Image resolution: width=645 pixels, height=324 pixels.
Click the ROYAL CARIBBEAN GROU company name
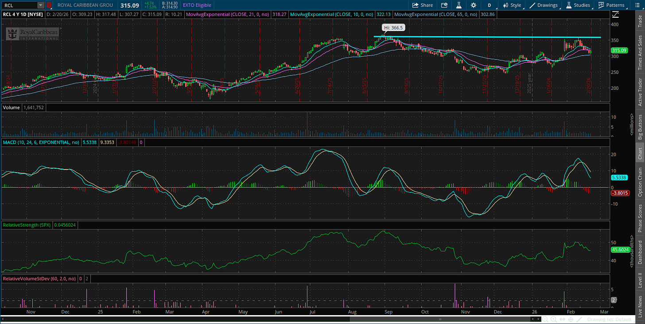click(85, 5)
